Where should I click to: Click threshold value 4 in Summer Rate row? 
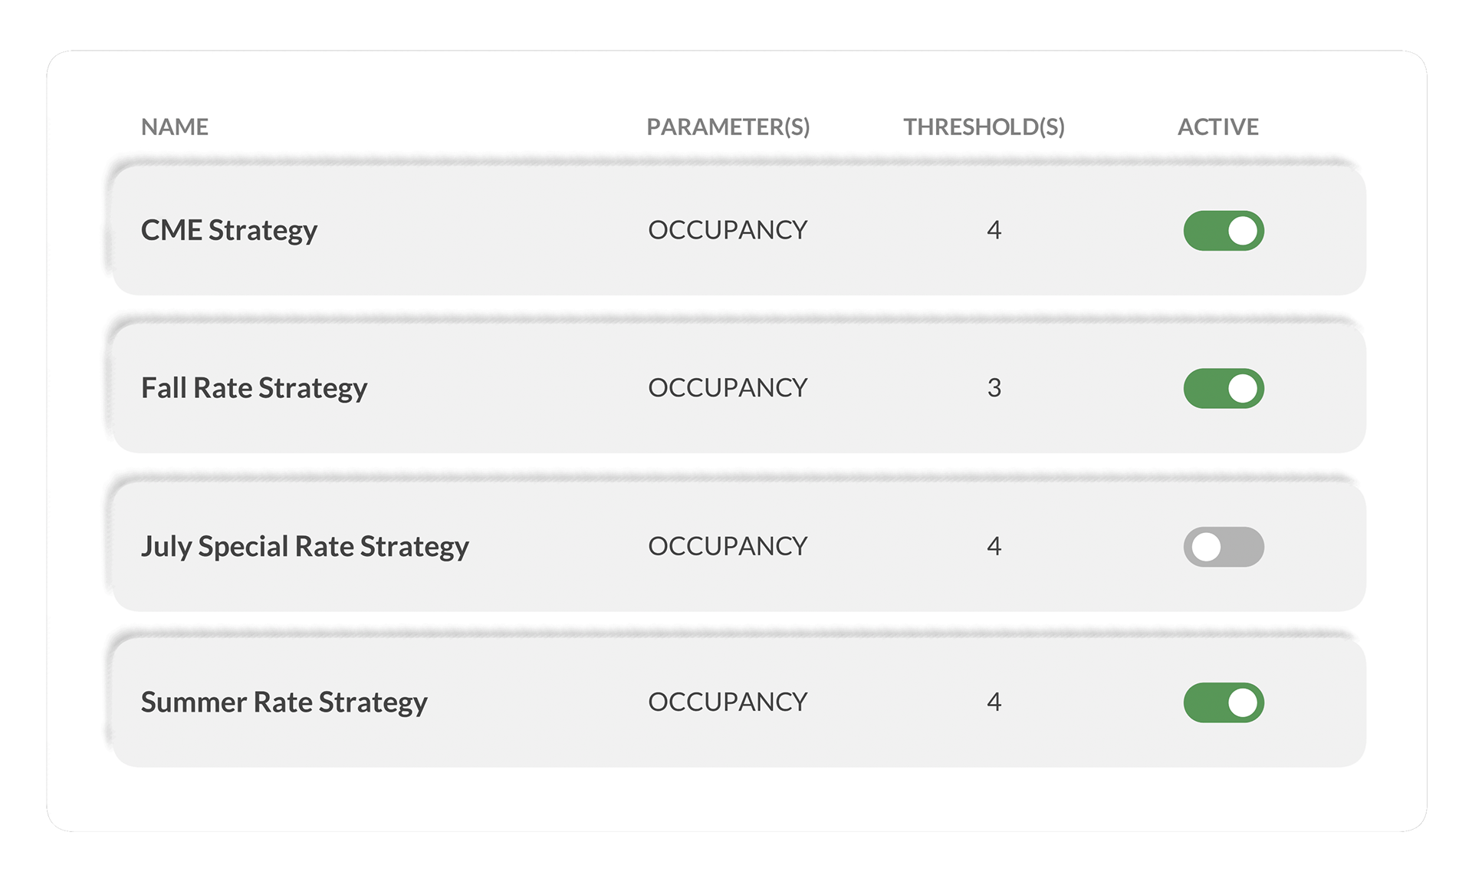pyautogui.click(x=994, y=702)
